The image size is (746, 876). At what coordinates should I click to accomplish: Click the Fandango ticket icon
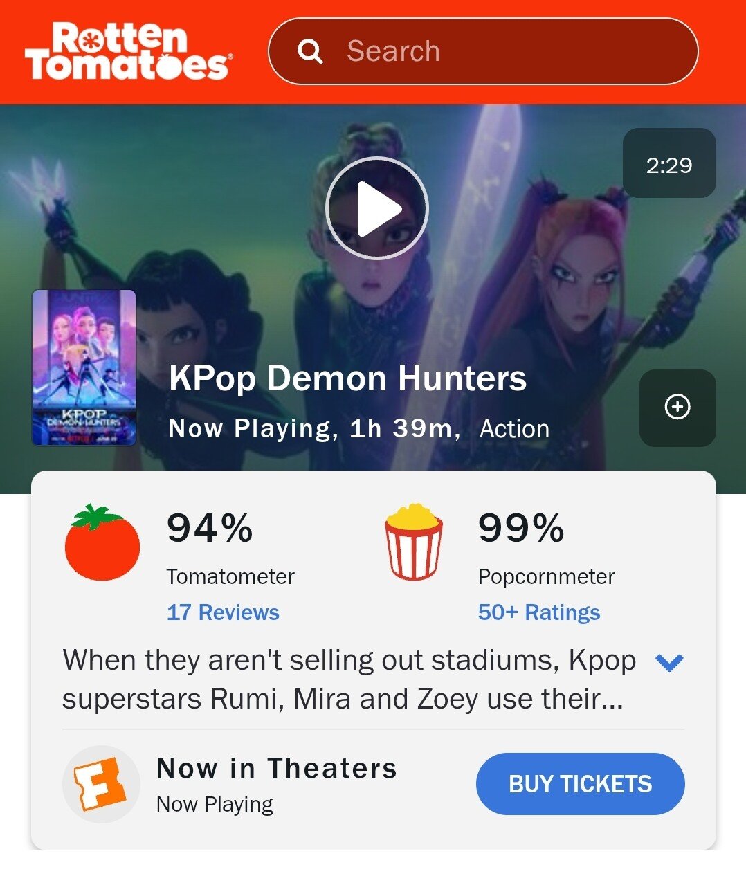pos(101,784)
